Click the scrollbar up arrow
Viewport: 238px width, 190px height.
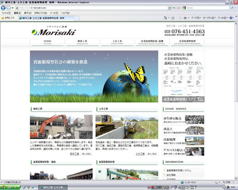click(x=236, y=24)
